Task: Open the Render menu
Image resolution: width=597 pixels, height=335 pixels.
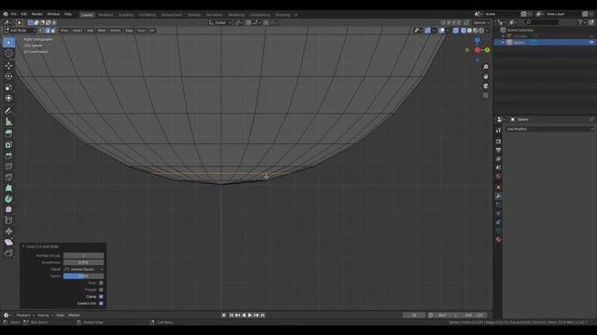Action: [x=37, y=14]
